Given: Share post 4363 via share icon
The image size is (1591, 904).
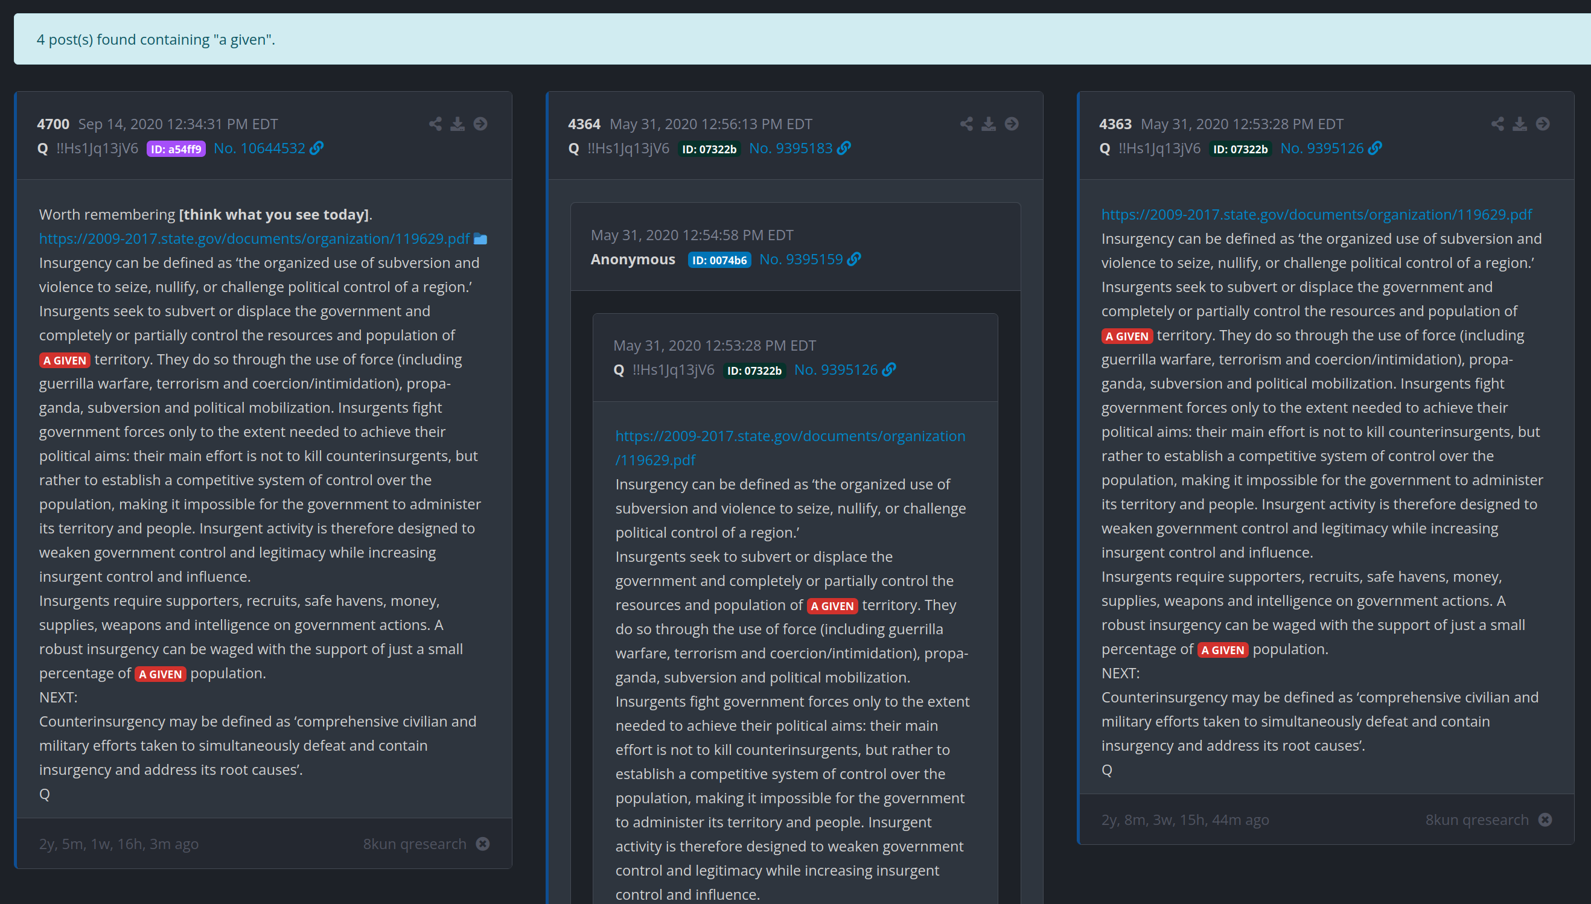Looking at the screenshot, I should point(1498,124).
